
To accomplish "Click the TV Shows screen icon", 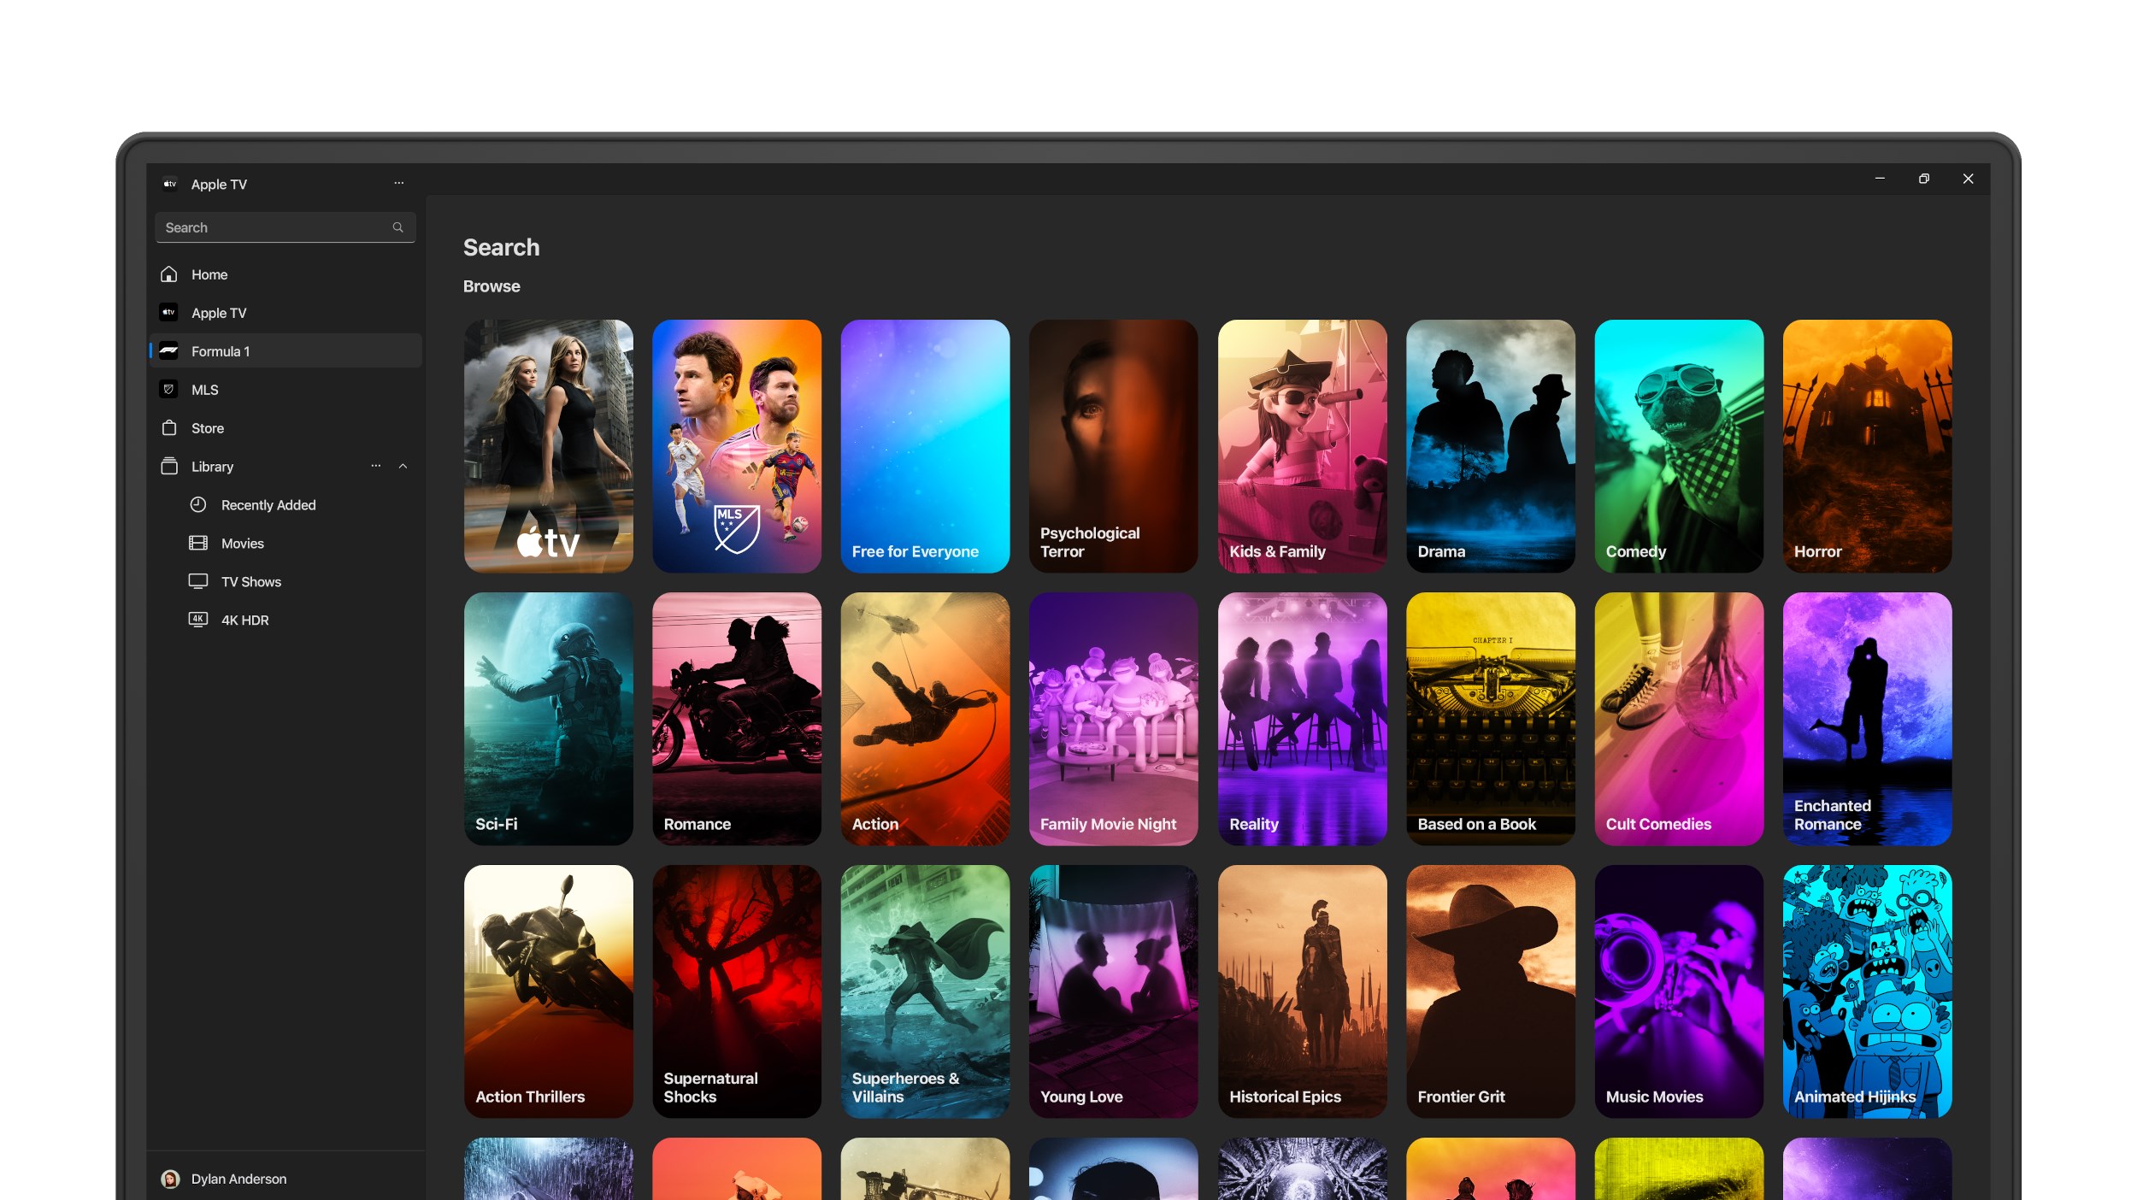I will (198, 581).
